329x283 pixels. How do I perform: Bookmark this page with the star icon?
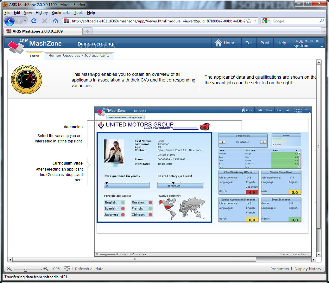click(249, 21)
